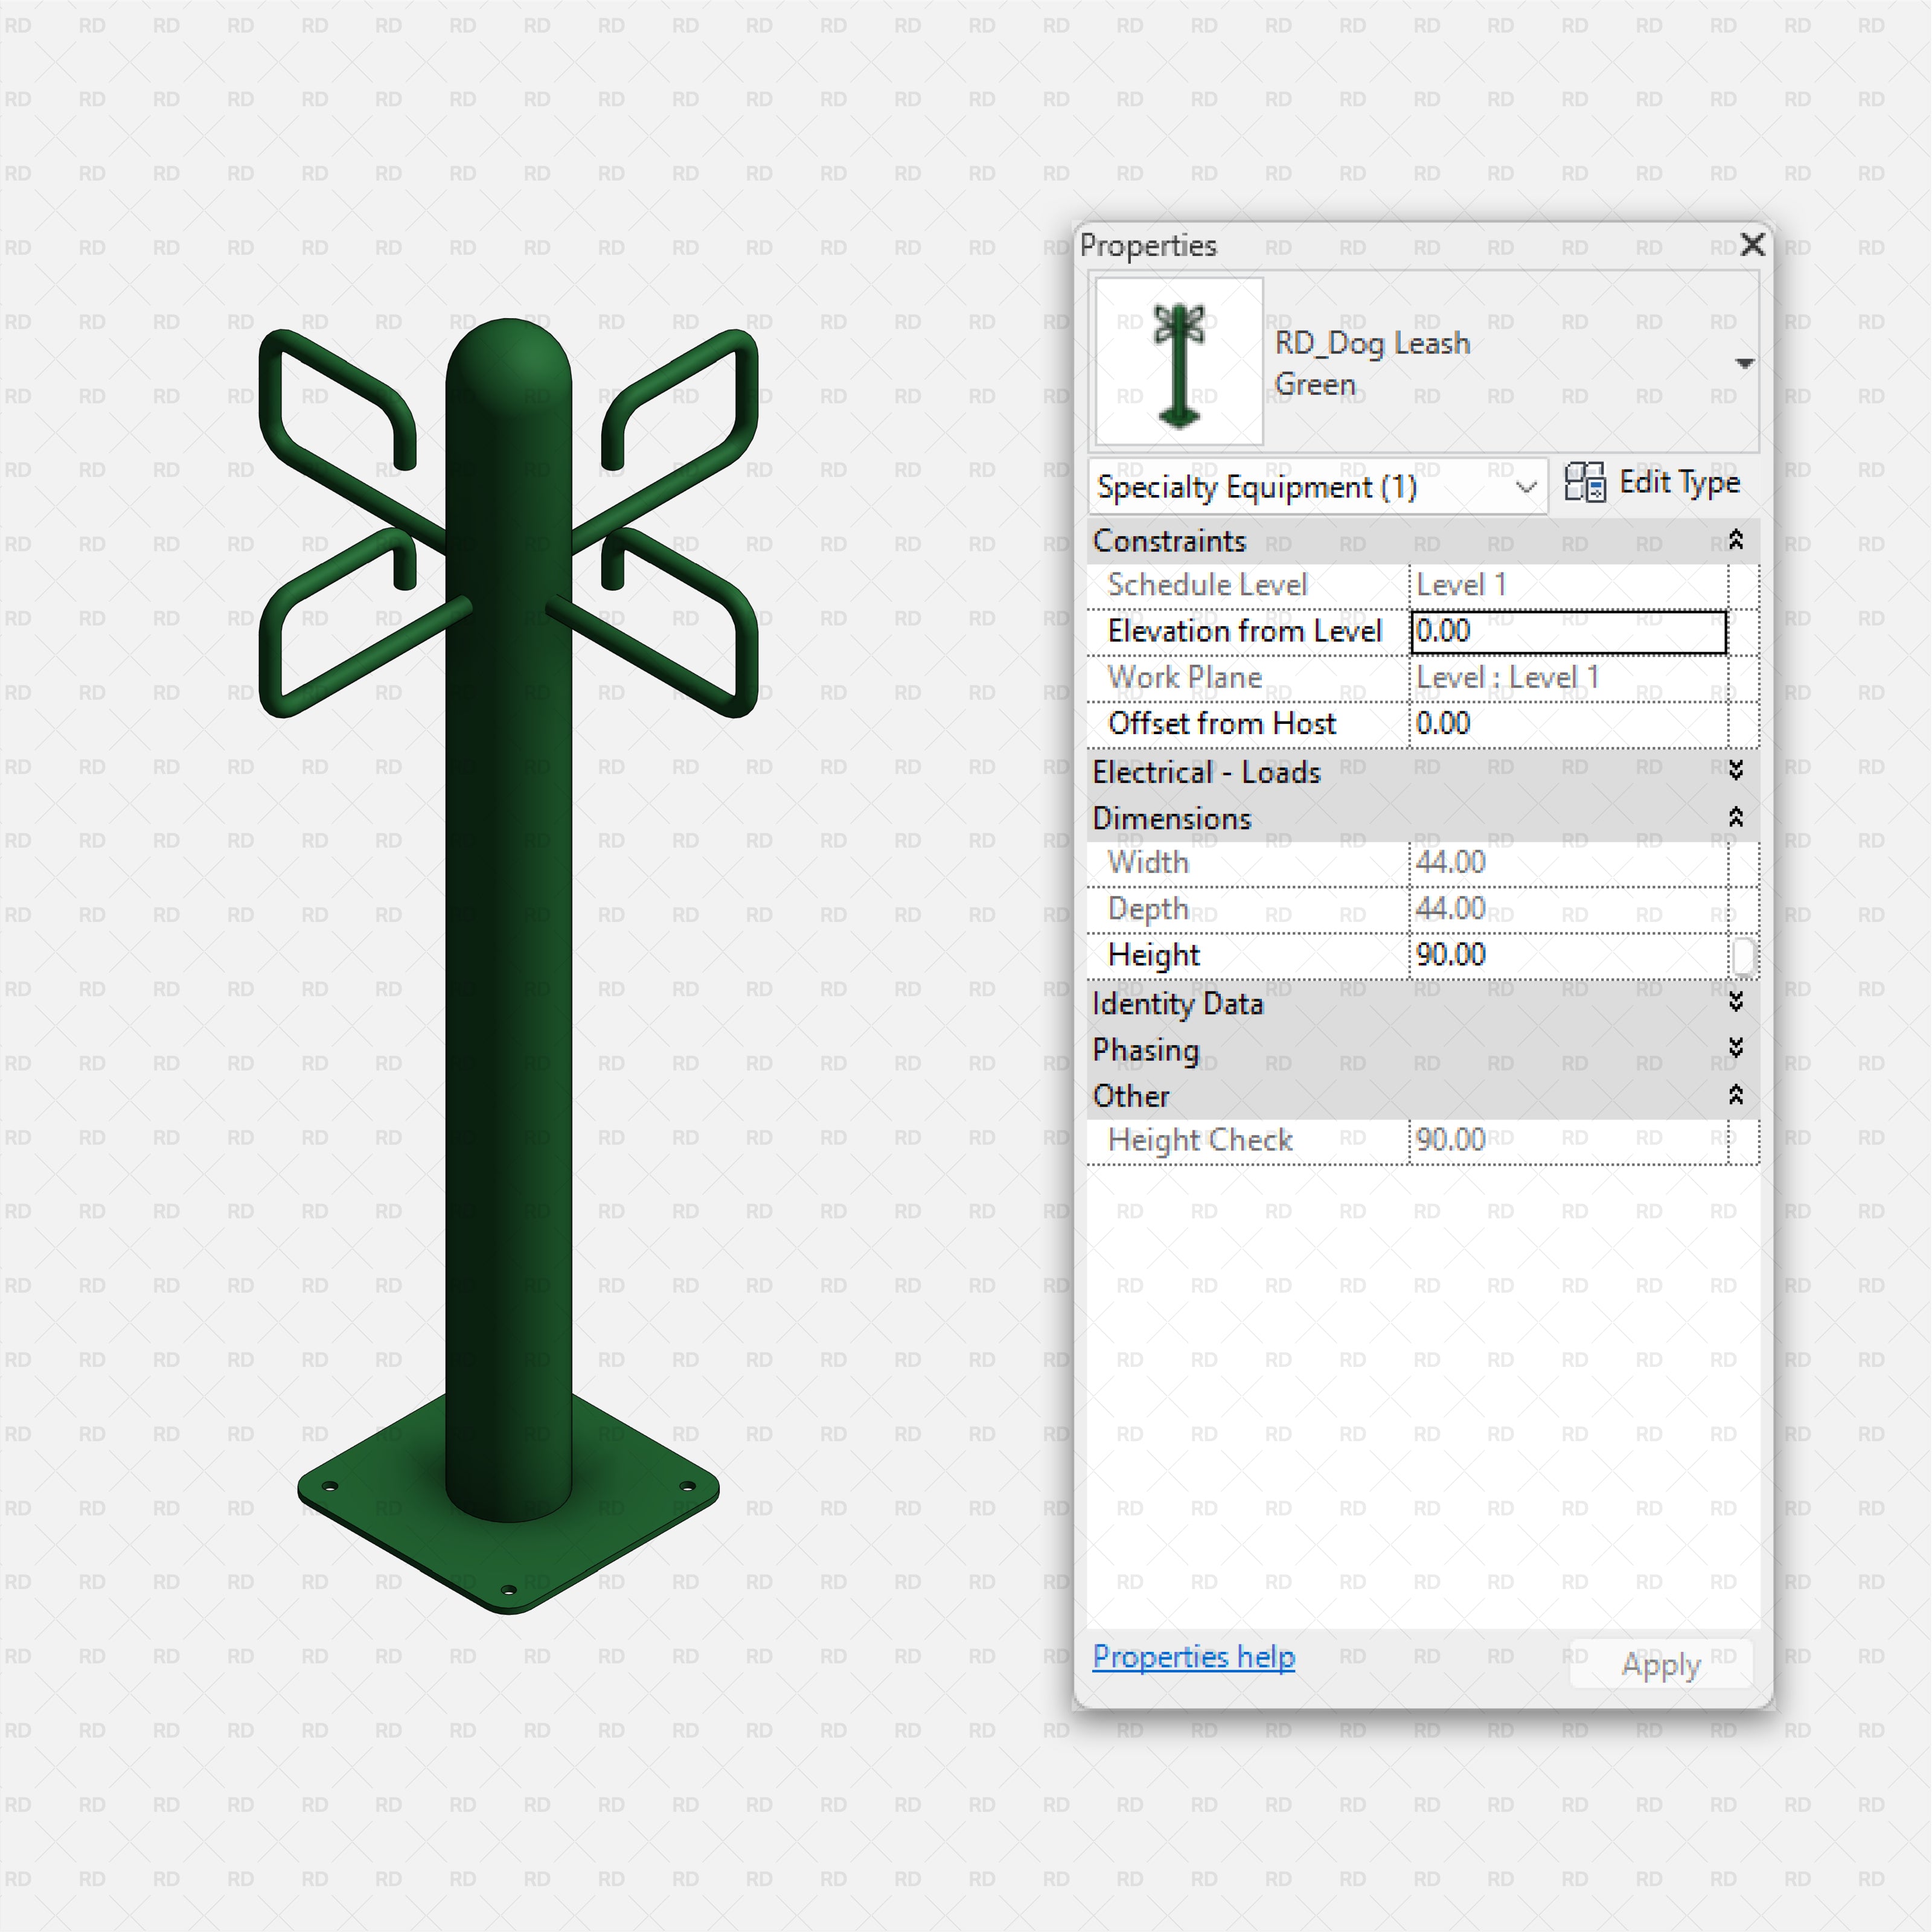Click the small button beside Height value
1932x1932 pixels.
pos(1743,956)
